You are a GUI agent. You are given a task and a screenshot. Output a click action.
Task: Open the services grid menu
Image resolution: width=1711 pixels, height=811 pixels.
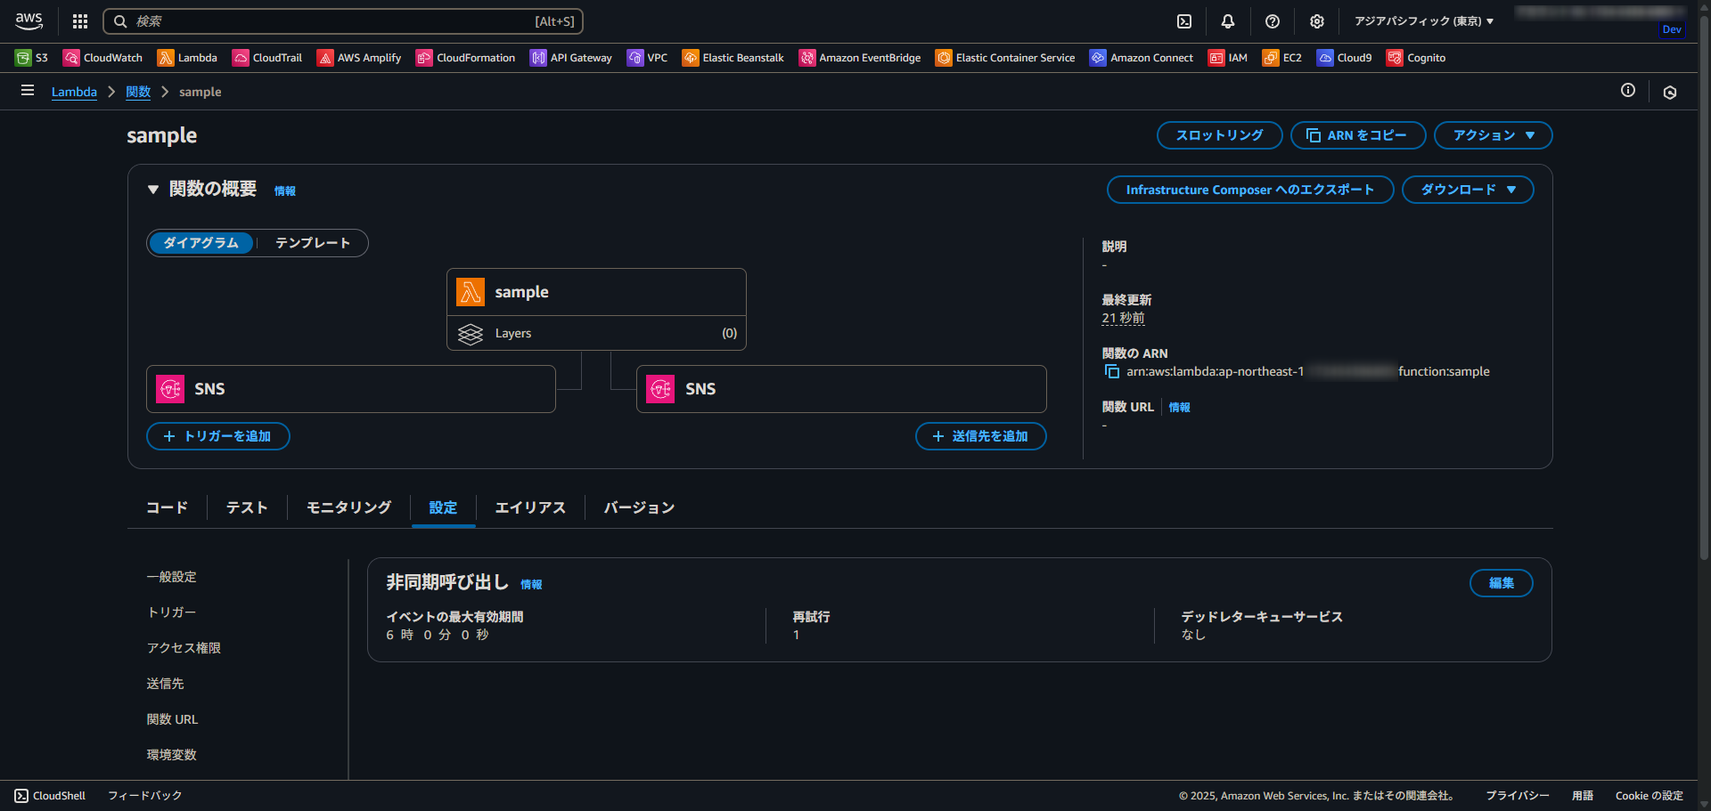click(80, 21)
